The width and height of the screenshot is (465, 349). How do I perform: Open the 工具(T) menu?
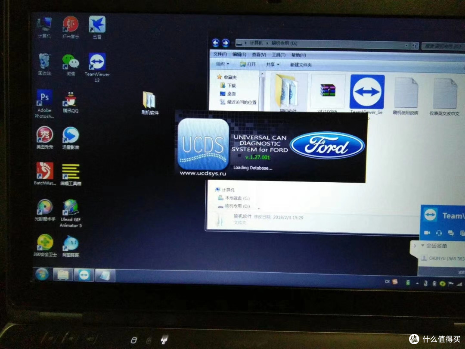[279, 55]
